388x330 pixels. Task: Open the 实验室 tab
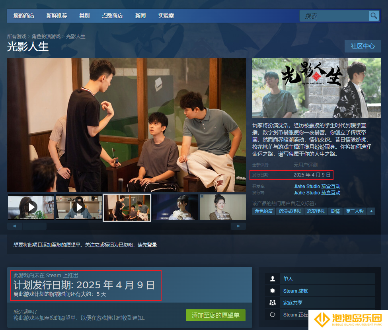coord(166,16)
